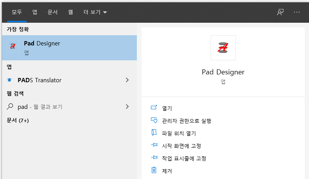Select Pad Designer best match result
309x179 pixels.
tap(69, 48)
